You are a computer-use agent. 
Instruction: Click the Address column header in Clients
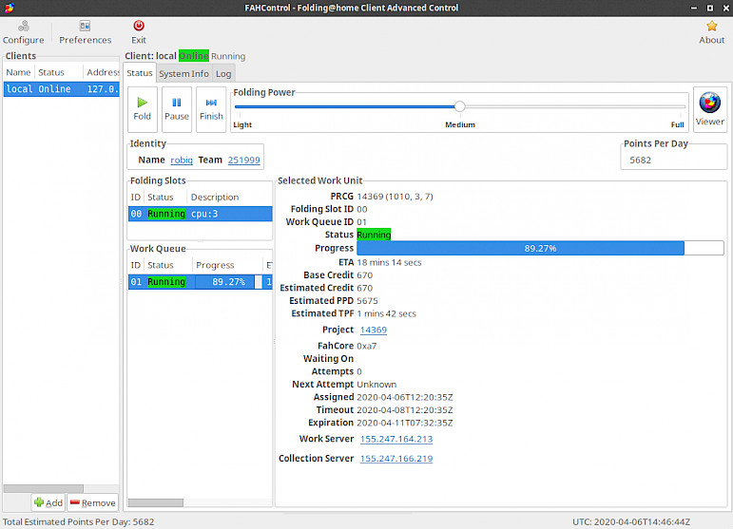coord(103,72)
